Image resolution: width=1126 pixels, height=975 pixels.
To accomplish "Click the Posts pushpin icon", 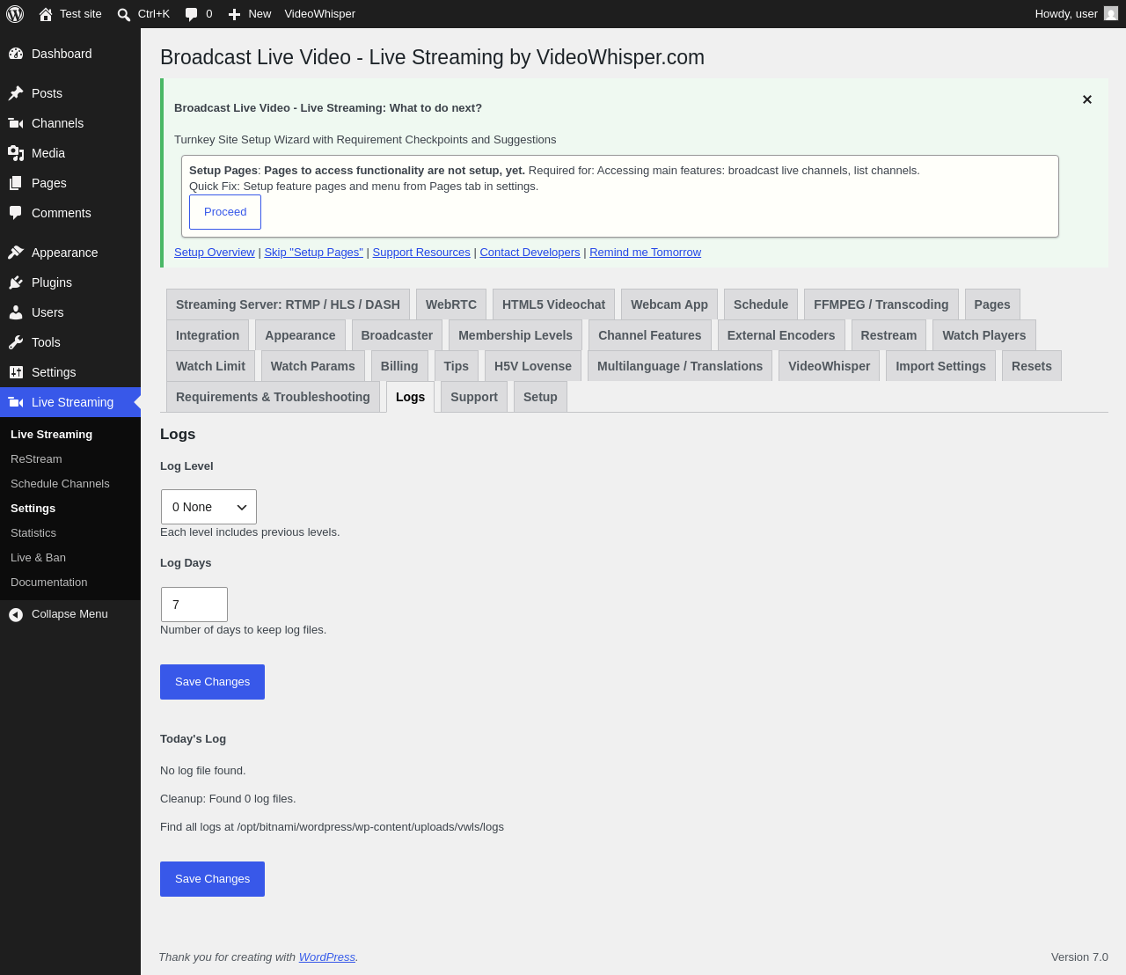I will (x=16, y=93).
